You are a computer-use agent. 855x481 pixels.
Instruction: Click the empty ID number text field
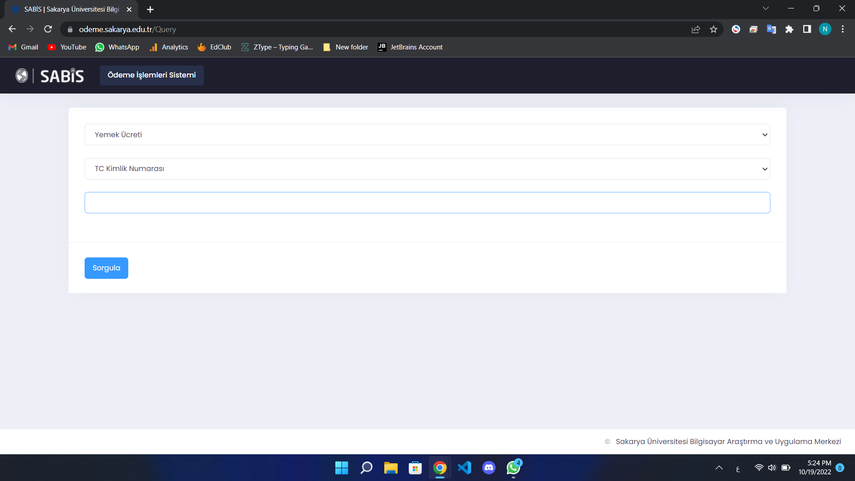427,203
